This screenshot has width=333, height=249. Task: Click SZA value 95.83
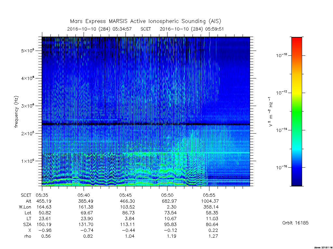(x=170, y=224)
